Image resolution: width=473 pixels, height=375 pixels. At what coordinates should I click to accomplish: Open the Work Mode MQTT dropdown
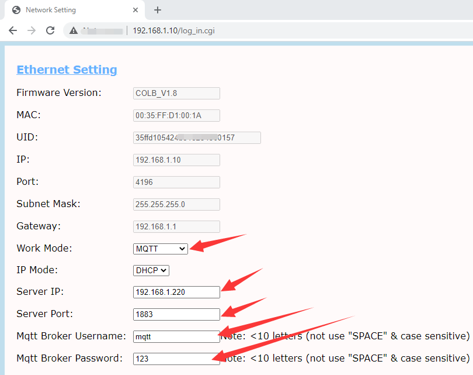(161, 249)
